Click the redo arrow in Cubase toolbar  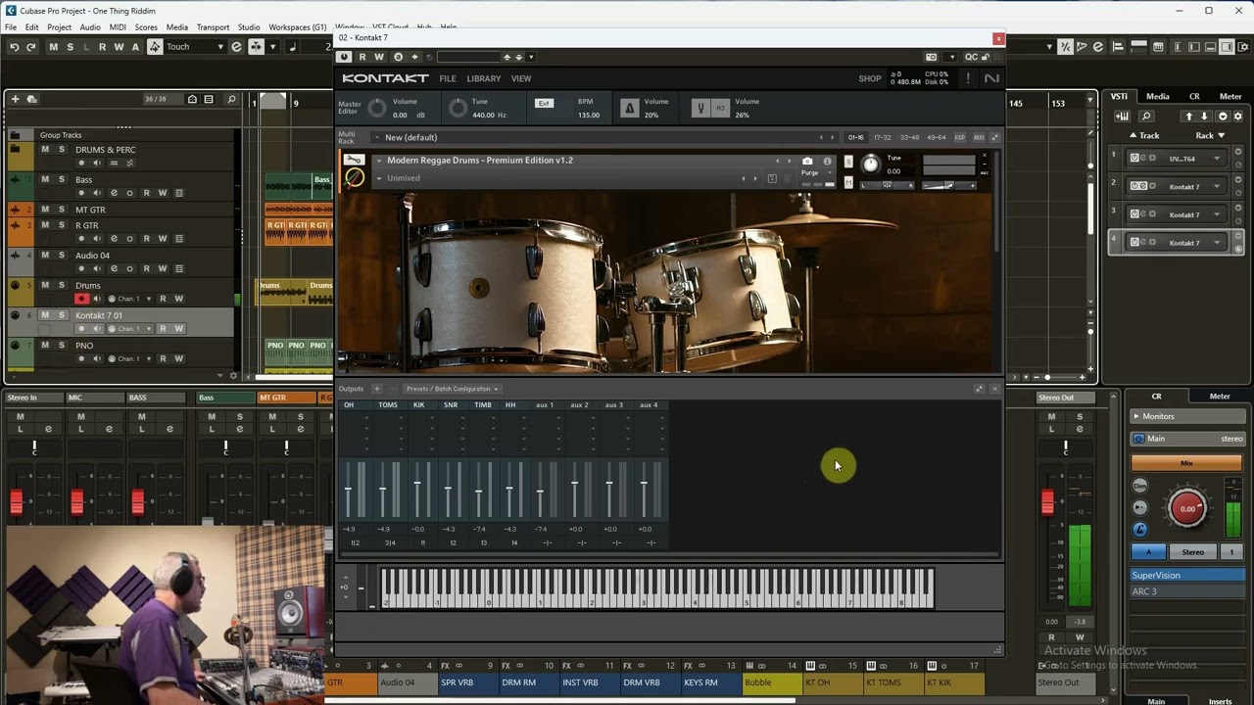click(x=30, y=46)
